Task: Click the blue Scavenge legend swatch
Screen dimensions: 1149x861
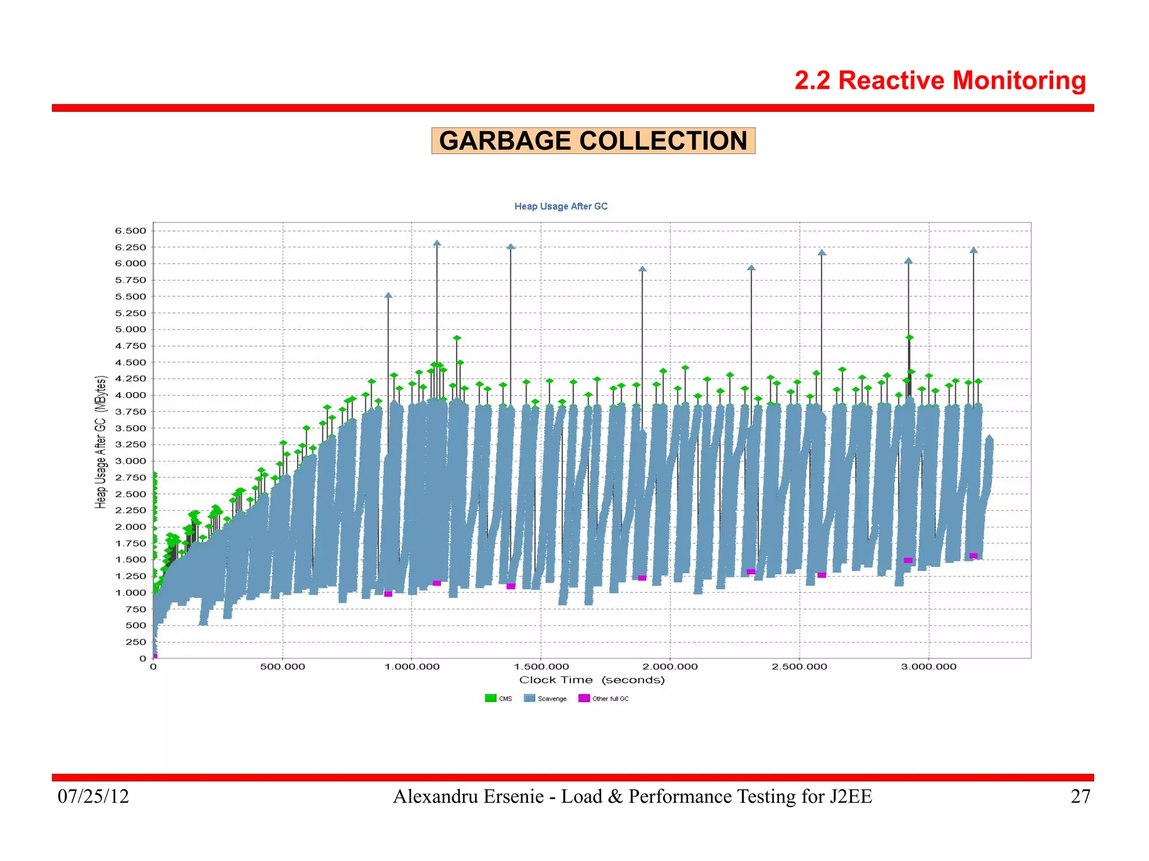Action: [529, 698]
